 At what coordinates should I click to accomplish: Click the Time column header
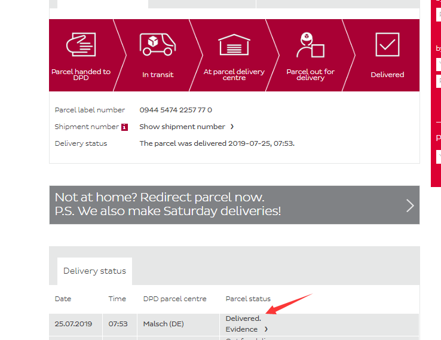tap(117, 299)
